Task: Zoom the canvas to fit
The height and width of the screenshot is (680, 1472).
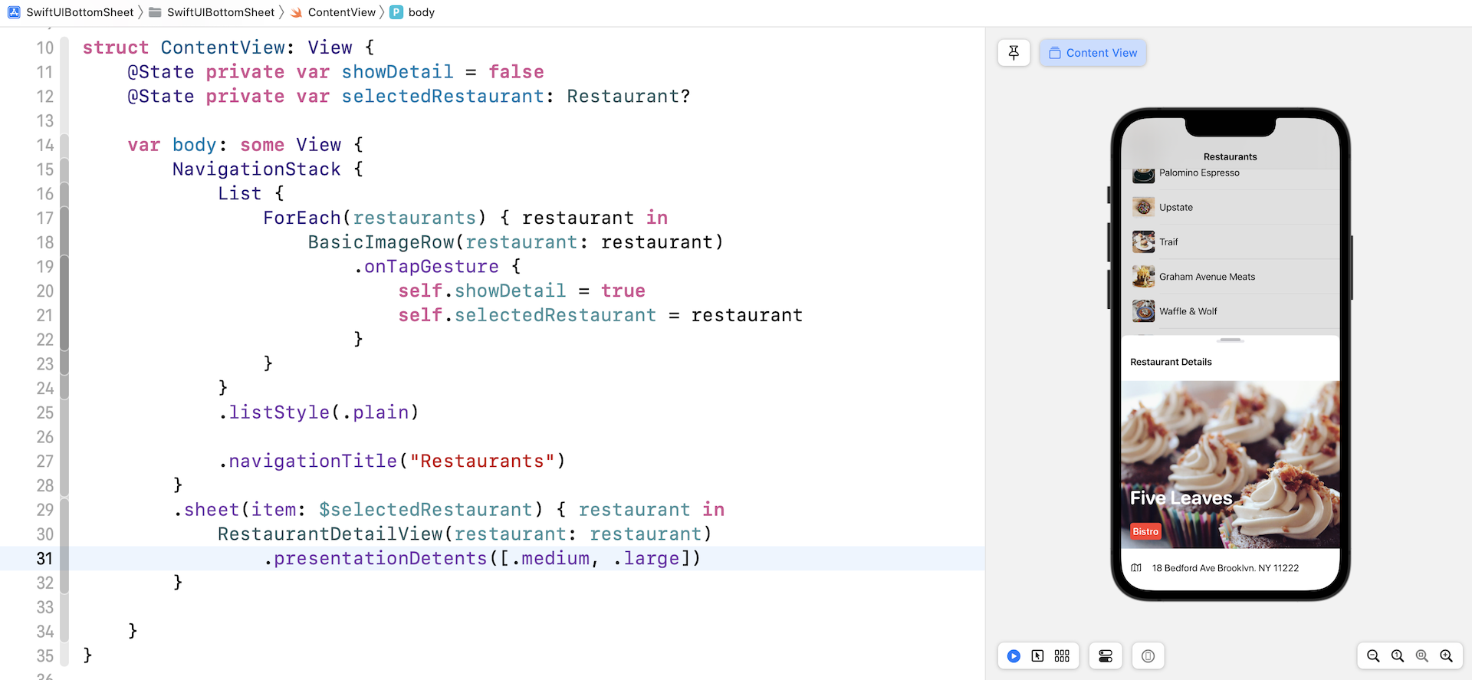Action: (1422, 656)
